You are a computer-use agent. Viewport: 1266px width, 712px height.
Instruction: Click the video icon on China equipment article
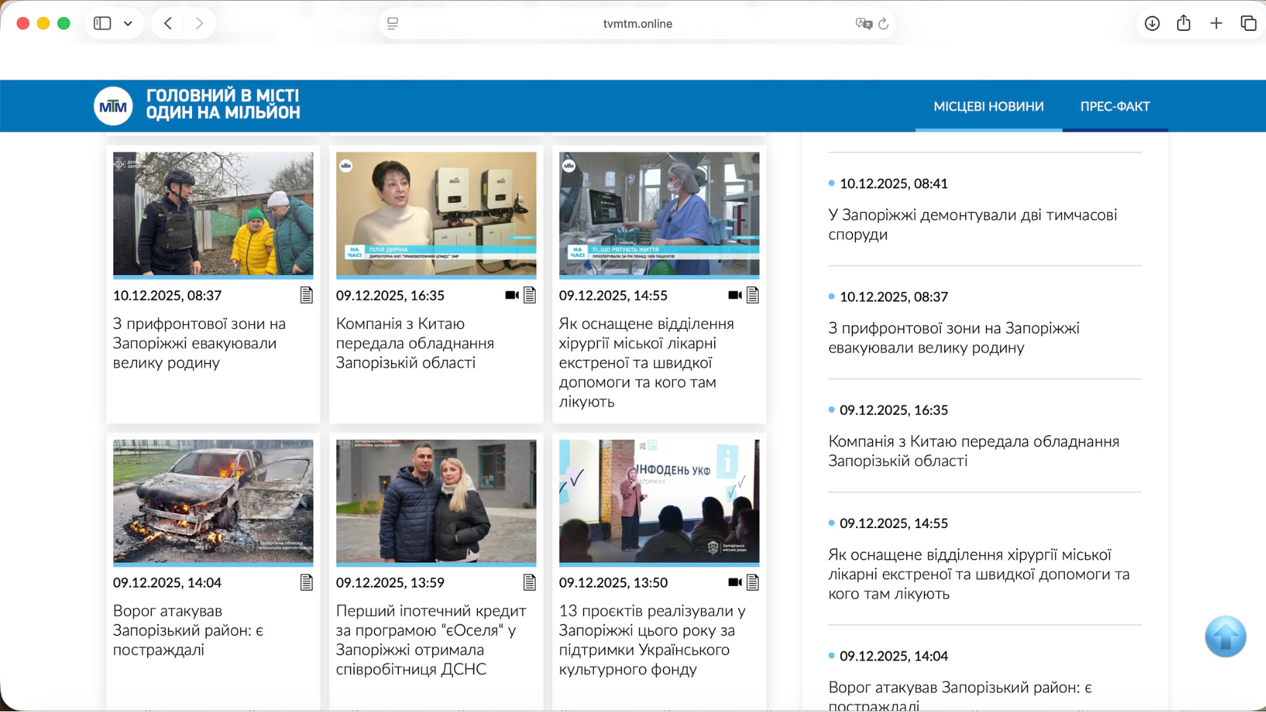click(512, 295)
